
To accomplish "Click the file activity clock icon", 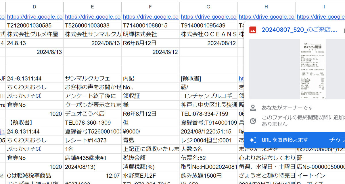I will point(253,121).
